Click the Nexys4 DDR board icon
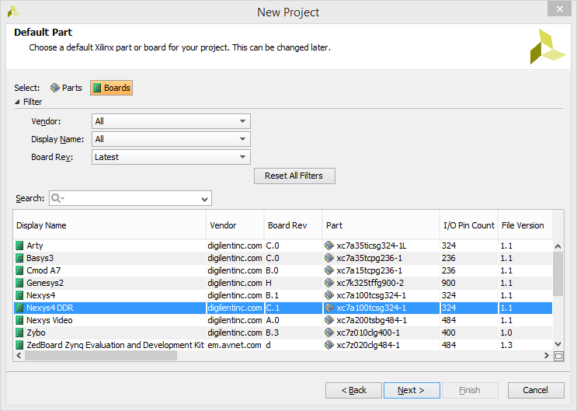The height and width of the screenshot is (411, 577). 19,308
